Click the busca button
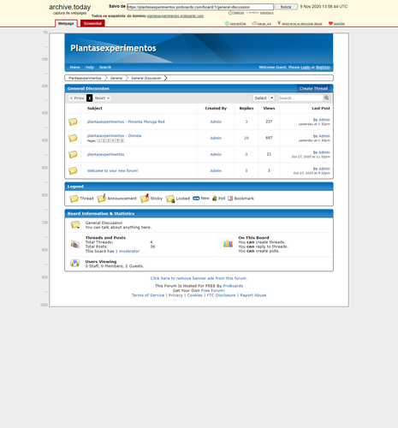Image resolution: width=398 pixels, height=428 pixels. (x=286, y=7)
